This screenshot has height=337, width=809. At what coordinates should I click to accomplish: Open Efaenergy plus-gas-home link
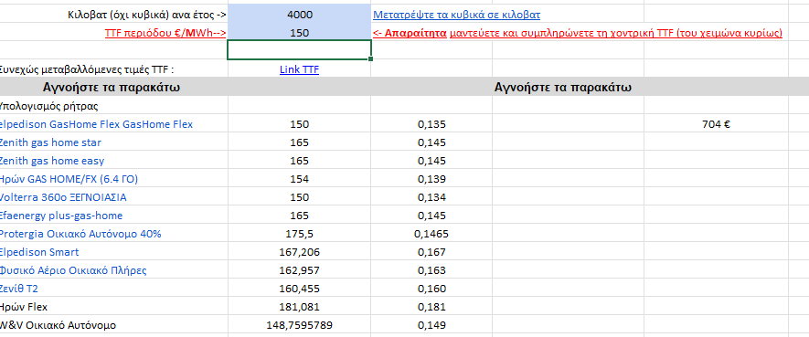pyautogui.click(x=61, y=216)
